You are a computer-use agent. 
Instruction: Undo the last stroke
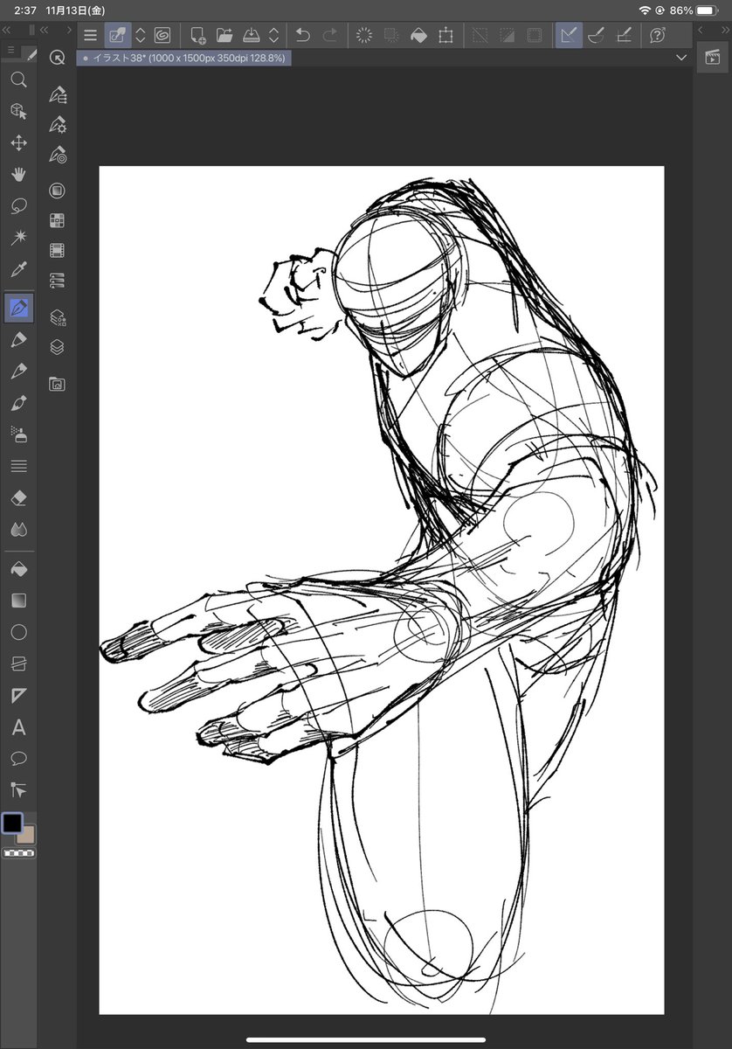tap(303, 35)
